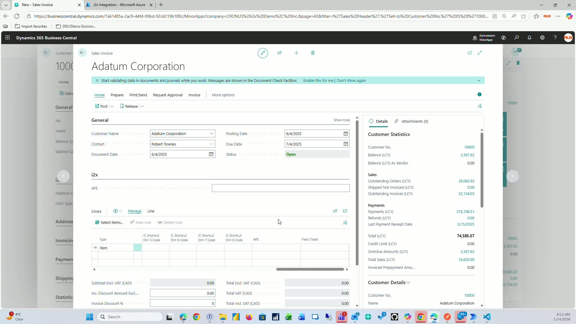Screen dimensions: 576x324
Task: Click the share icon in the header
Action: point(279,53)
